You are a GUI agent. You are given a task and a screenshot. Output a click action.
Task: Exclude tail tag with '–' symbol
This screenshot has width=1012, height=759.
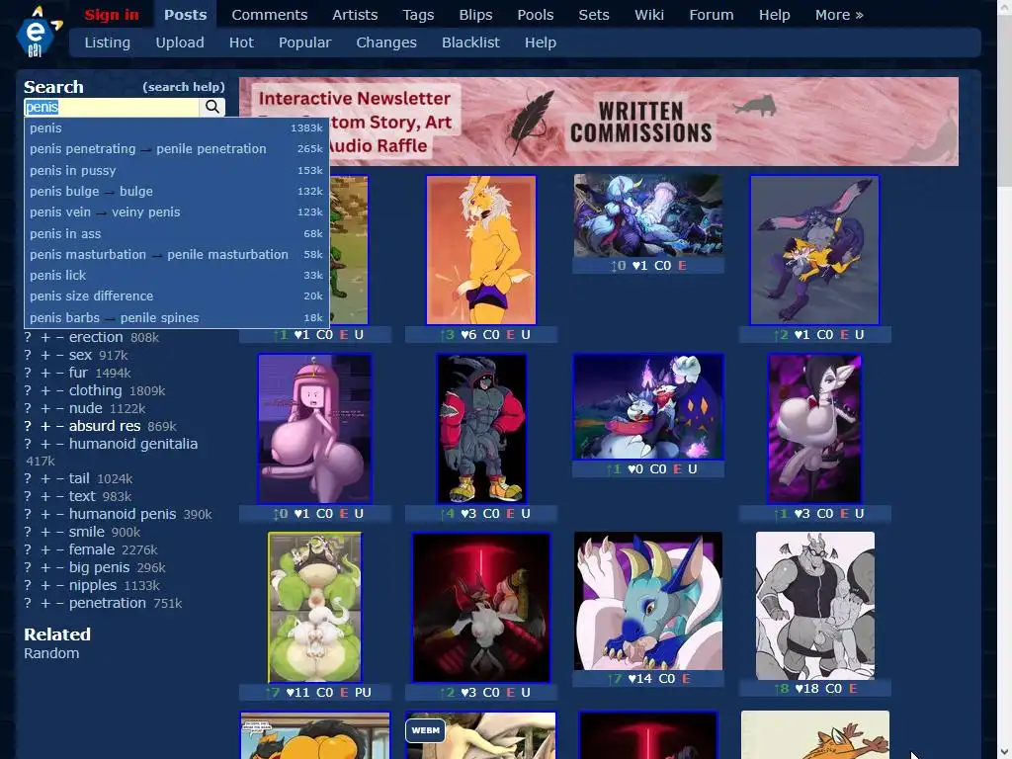click(x=60, y=479)
